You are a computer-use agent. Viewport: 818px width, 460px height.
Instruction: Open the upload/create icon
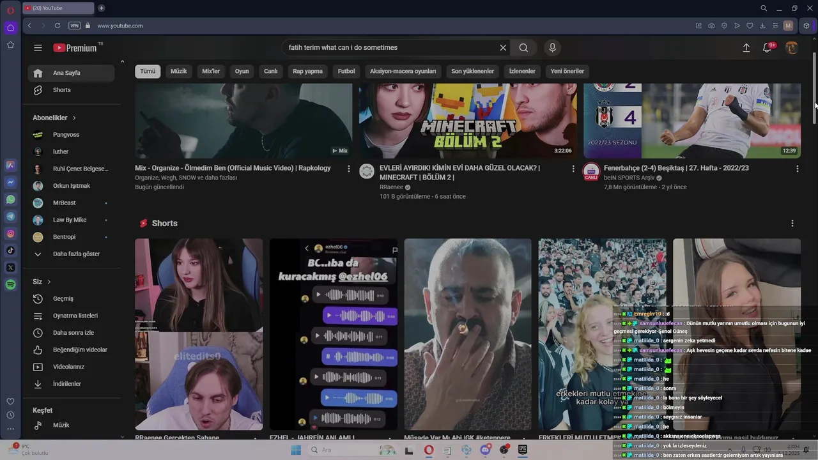746,48
